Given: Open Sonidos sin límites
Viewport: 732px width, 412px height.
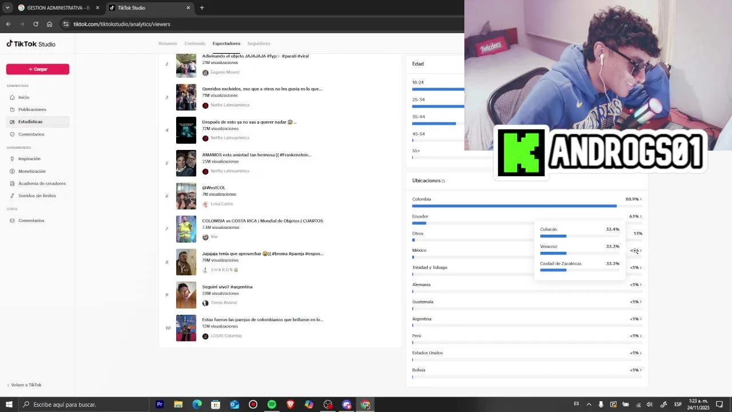Looking at the screenshot, I should pos(37,196).
